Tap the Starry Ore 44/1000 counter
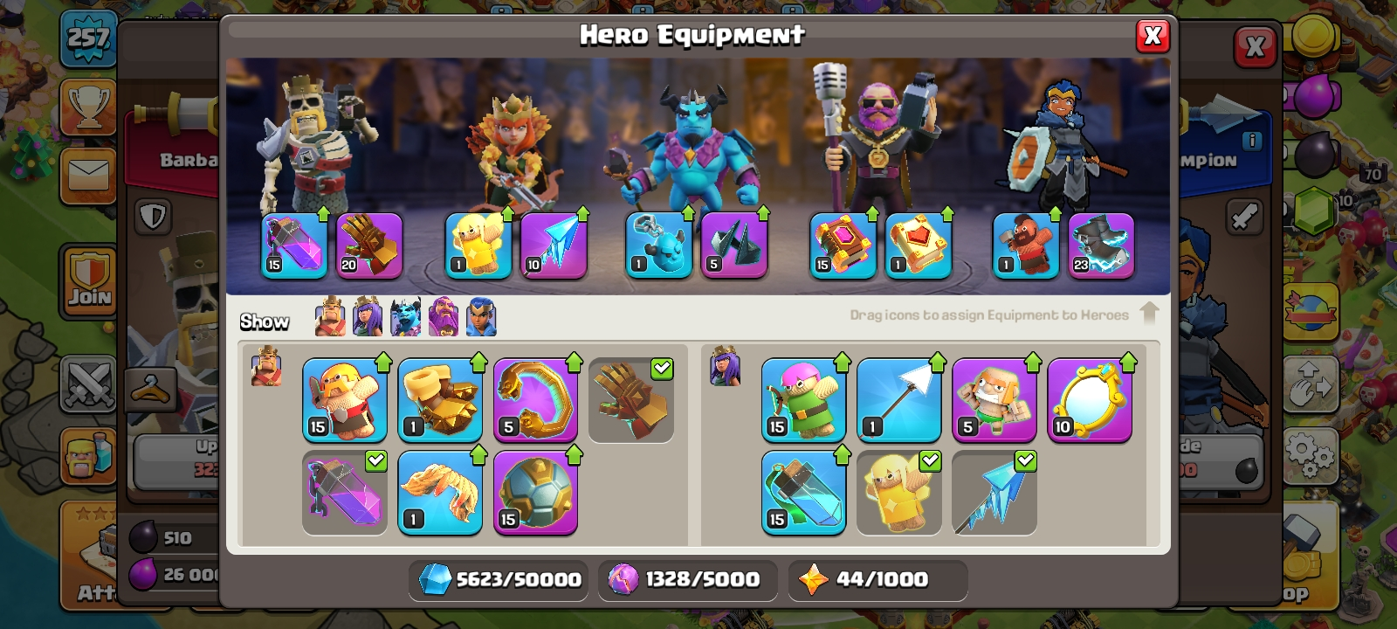The width and height of the screenshot is (1397, 629). pyautogui.click(x=877, y=579)
